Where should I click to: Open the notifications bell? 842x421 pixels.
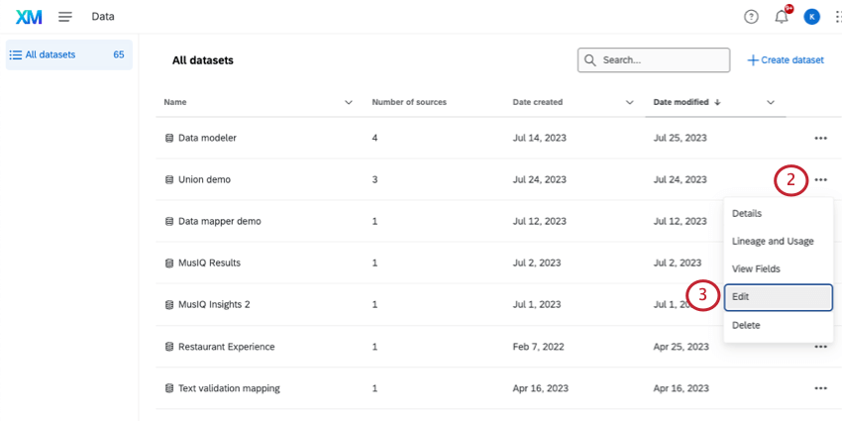click(x=782, y=17)
